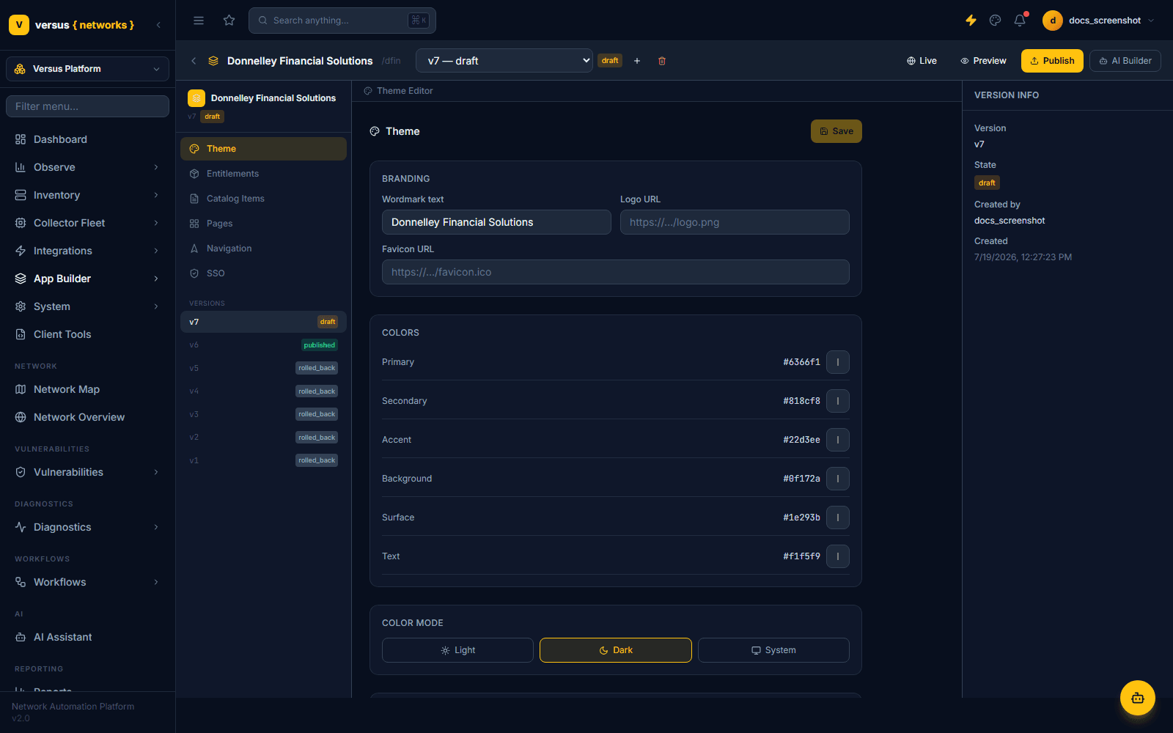Expand the Inventory menu
This screenshot has width=1173, height=733.
[87, 195]
